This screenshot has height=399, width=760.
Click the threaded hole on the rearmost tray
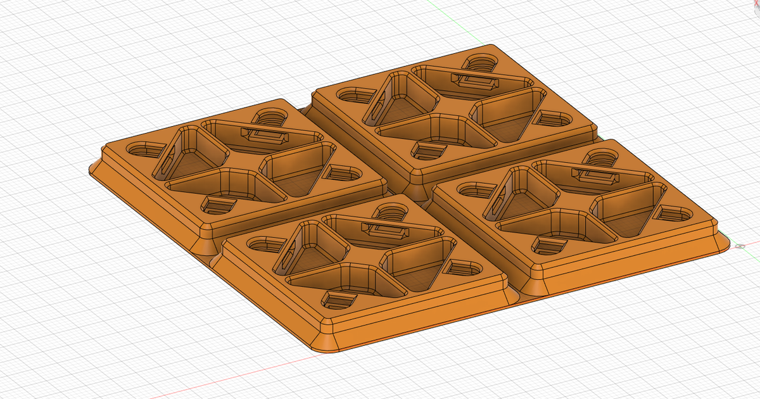pos(482,63)
